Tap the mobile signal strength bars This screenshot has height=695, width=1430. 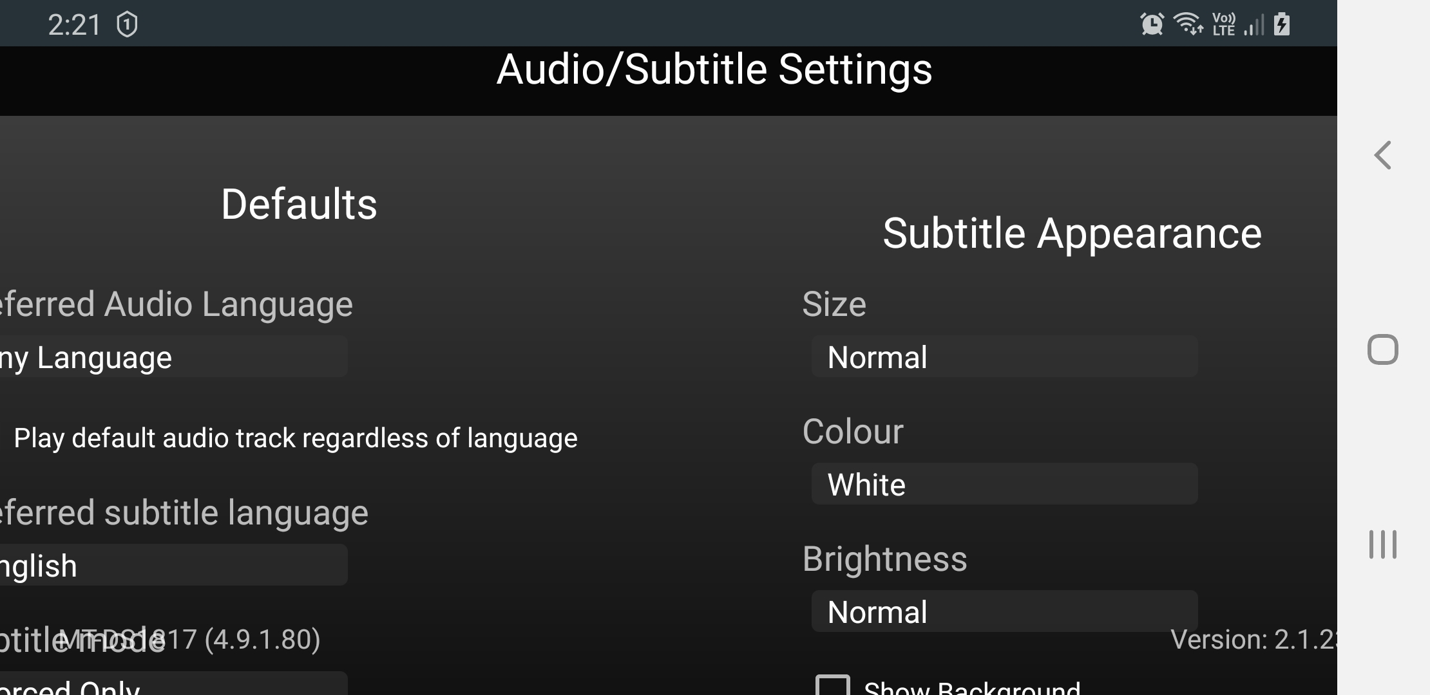pos(1254,26)
